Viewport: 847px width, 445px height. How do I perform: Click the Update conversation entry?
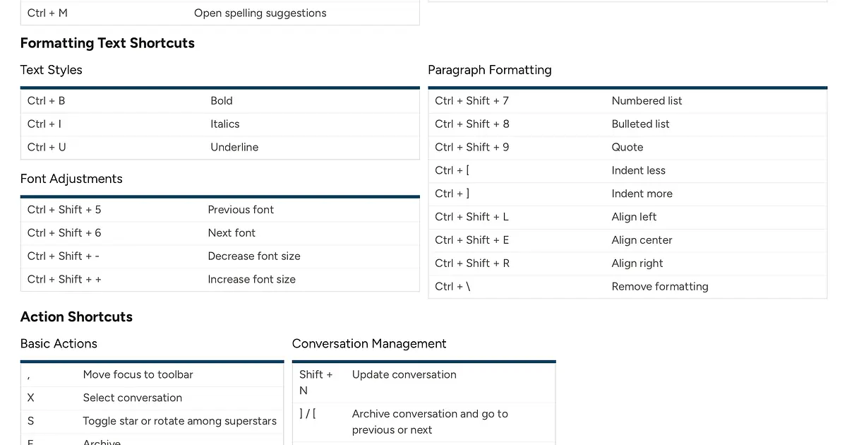404,375
